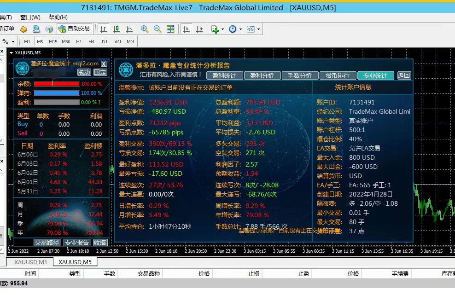Select the D1 timeframe
The width and height of the screenshot is (455, 295).
tap(105, 41)
